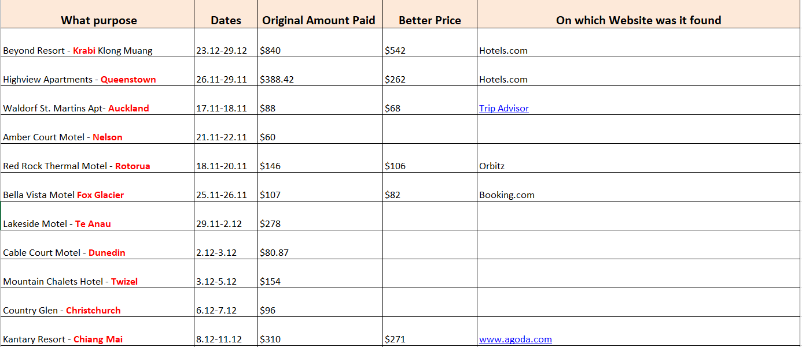Click the $840 amount paid cell
802x347 pixels.
(x=320, y=43)
